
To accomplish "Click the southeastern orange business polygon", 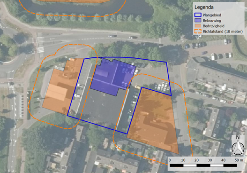I will point(153,120).
